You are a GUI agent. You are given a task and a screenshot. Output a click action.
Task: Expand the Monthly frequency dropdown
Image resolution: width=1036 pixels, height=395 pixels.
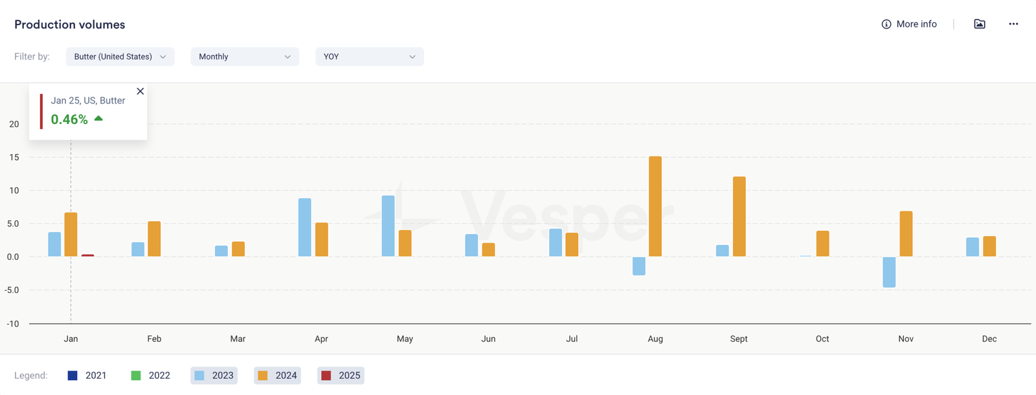245,57
